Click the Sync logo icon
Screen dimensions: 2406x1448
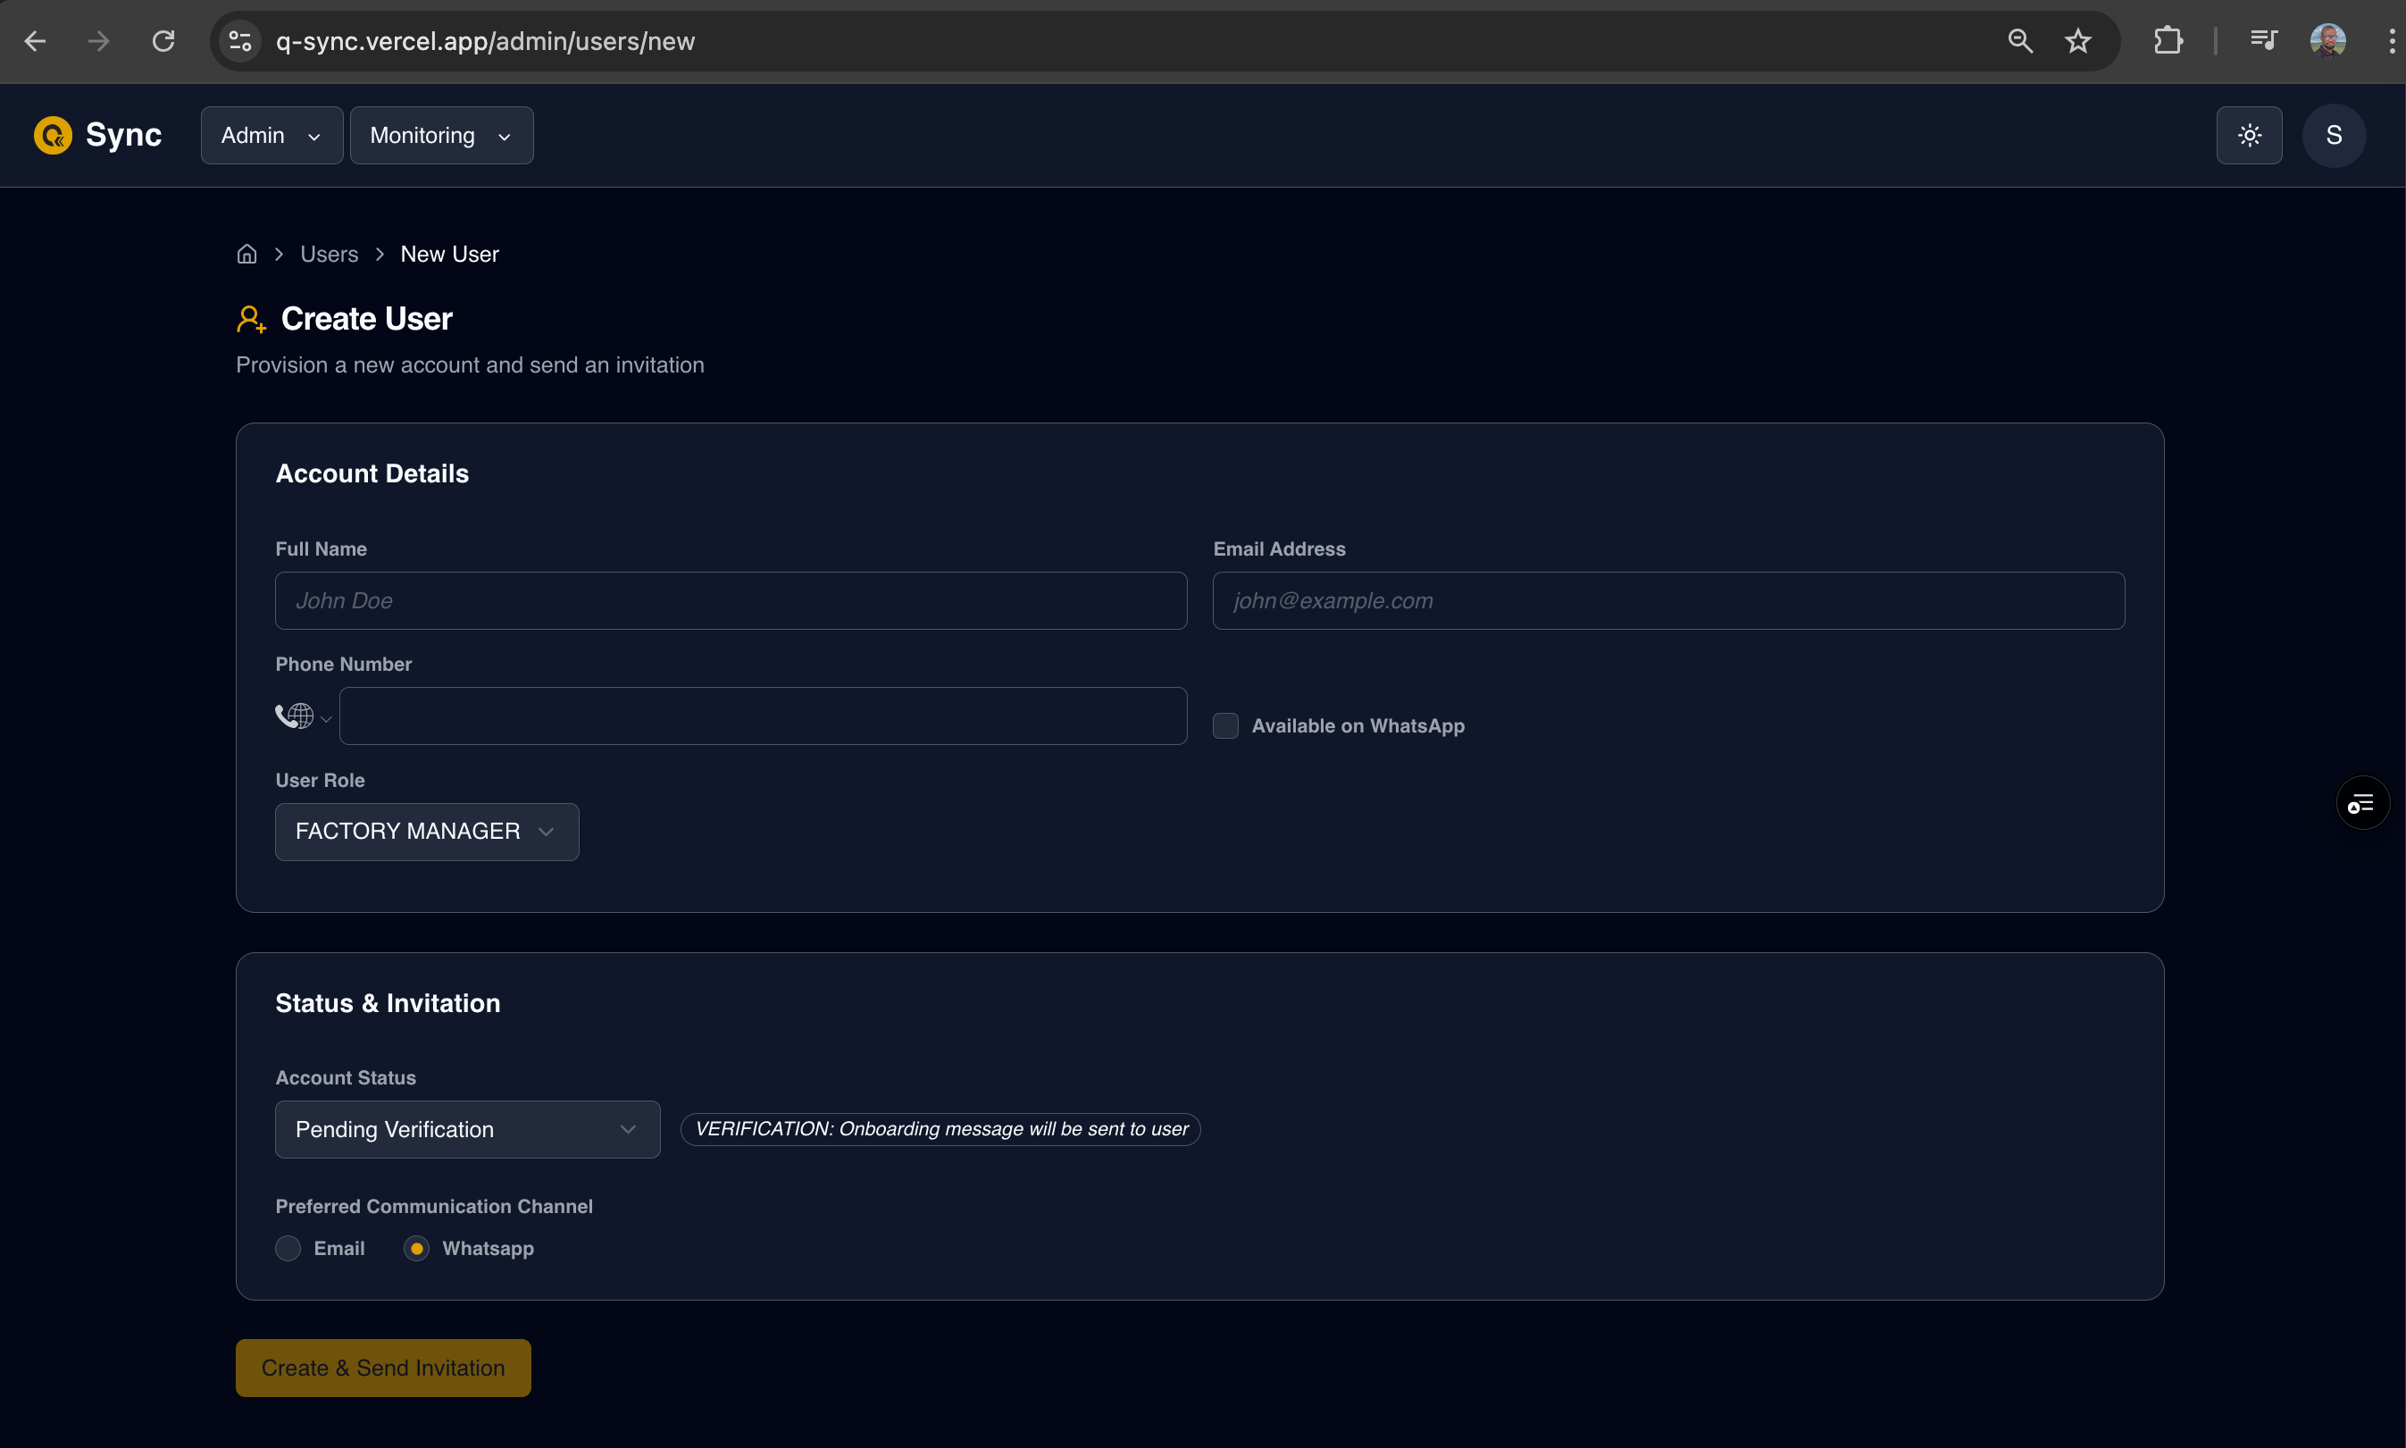[52, 135]
